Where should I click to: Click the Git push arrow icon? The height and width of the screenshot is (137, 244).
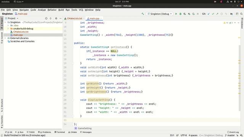tap(217, 14)
